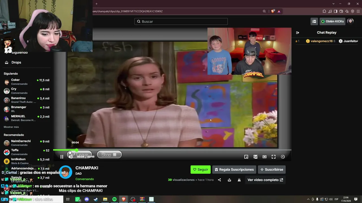Follow CHAMPAKI with the Seguir button
The width and height of the screenshot is (362, 203).
201,169
